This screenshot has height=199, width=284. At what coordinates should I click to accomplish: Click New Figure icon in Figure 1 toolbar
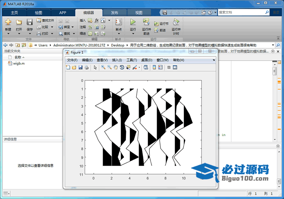pyautogui.click(x=68, y=68)
